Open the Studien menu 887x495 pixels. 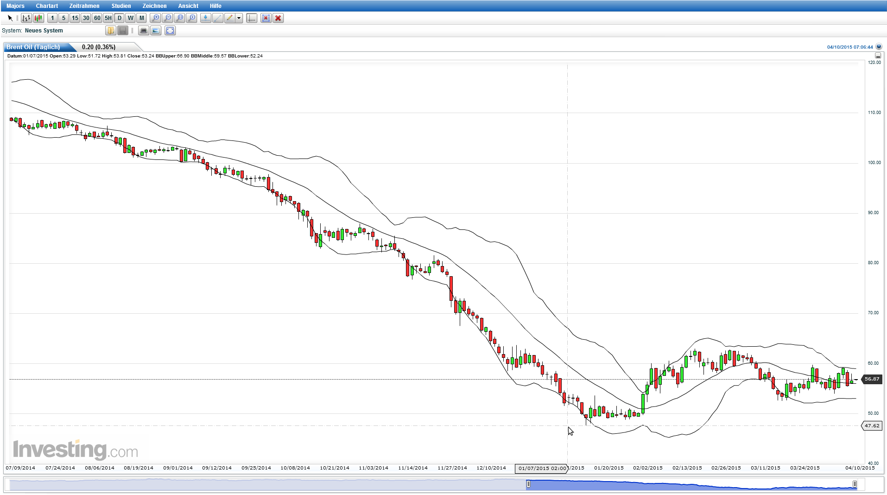pos(120,6)
